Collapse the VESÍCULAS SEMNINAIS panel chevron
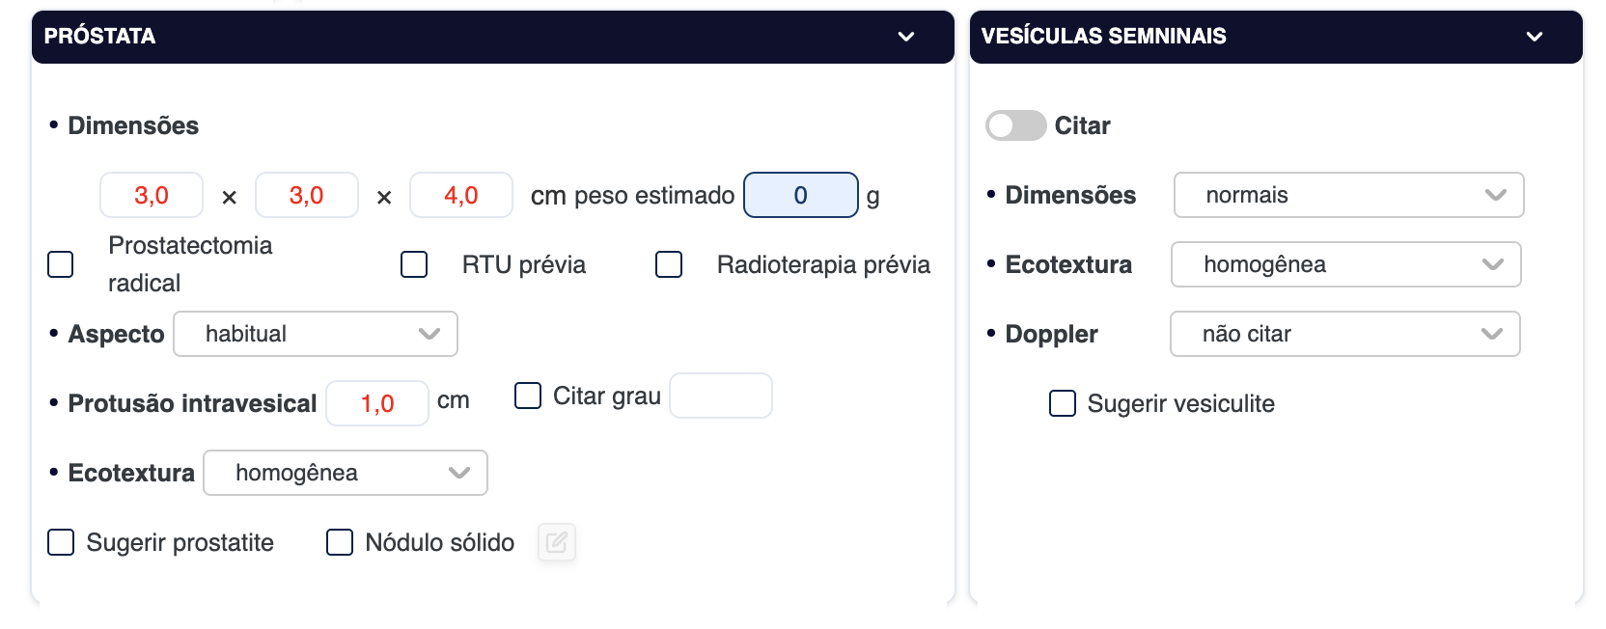The width and height of the screenshot is (1606, 629). [1535, 37]
